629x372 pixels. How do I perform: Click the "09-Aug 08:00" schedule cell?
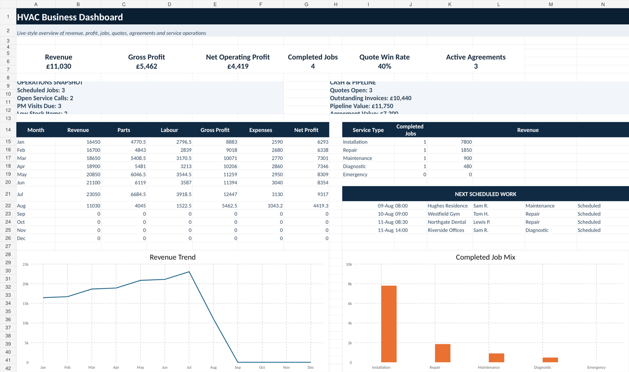pos(392,206)
